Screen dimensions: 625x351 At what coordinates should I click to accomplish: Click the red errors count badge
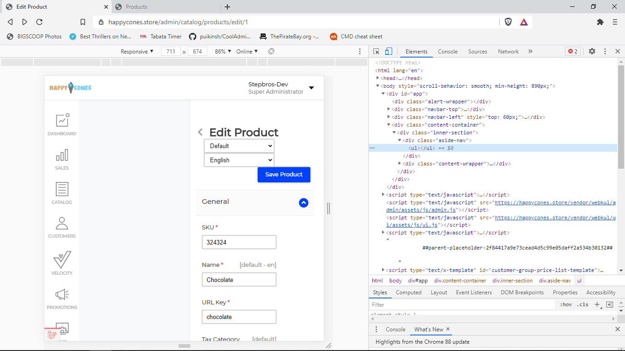click(573, 52)
